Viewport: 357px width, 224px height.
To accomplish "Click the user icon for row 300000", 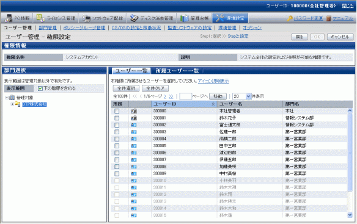I will [x=134, y=111].
